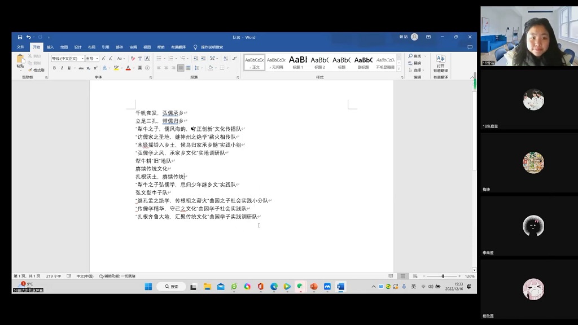Open the Youdao Translate icon in the ribbon

pyautogui.click(x=440, y=62)
